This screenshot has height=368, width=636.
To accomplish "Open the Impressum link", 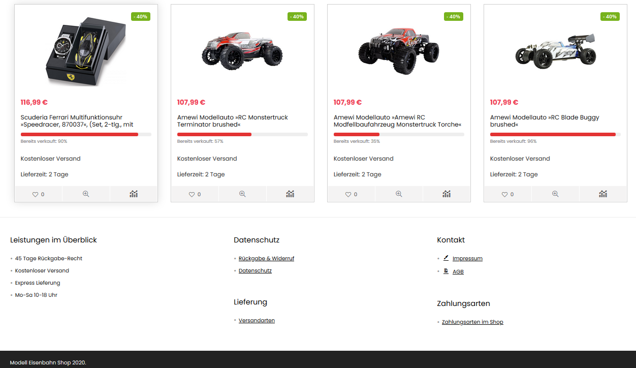I will [467, 258].
